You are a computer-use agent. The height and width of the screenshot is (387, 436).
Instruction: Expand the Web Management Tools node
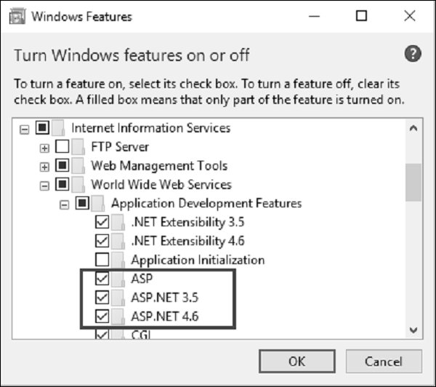(x=45, y=167)
